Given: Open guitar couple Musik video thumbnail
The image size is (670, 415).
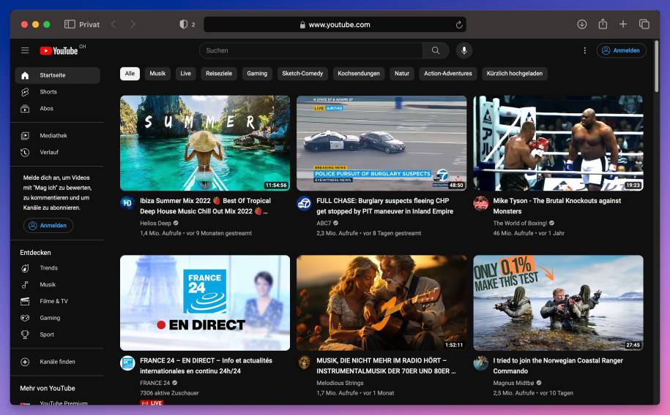Looking at the screenshot, I should point(381,302).
